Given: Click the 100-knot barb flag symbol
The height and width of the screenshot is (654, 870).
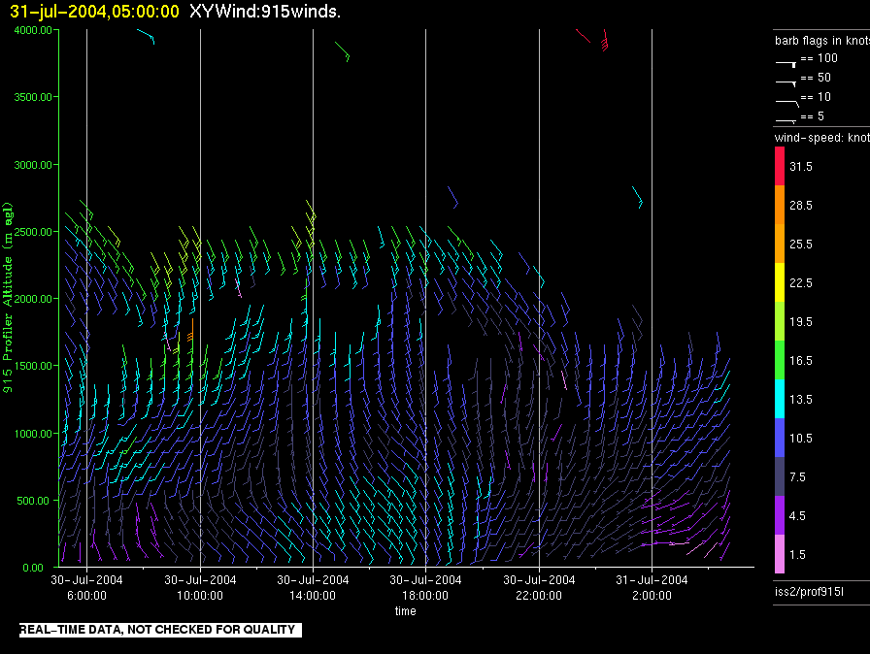Looking at the screenshot, I should pyautogui.click(x=786, y=64).
